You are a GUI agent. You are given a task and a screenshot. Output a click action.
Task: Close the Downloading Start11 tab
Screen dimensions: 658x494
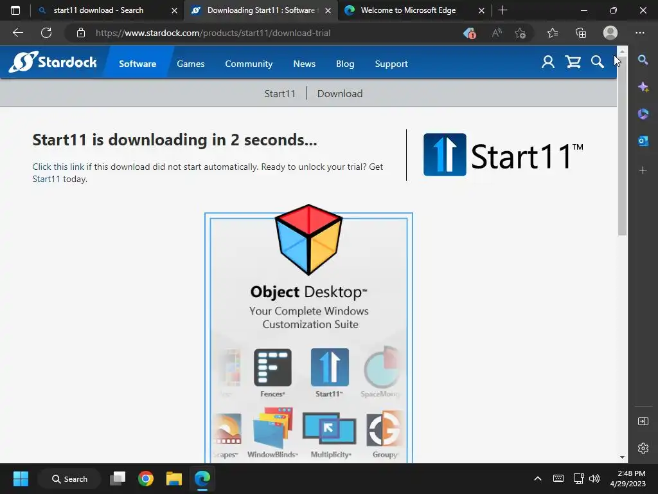[x=328, y=10]
